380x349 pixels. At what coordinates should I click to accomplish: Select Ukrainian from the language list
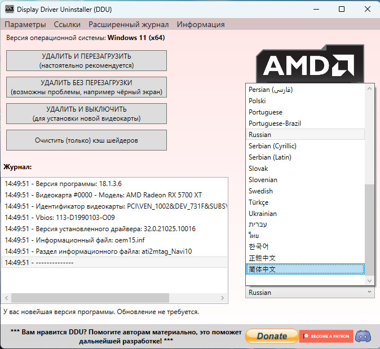pos(262,214)
